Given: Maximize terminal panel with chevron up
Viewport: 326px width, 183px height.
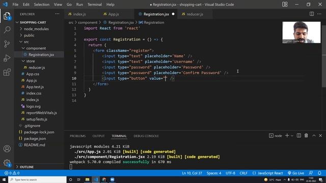Looking at the screenshot, I should pos(314,136).
